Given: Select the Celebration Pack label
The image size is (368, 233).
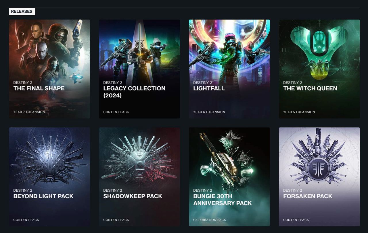Looking at the screenshot, I should click(210, 220).
